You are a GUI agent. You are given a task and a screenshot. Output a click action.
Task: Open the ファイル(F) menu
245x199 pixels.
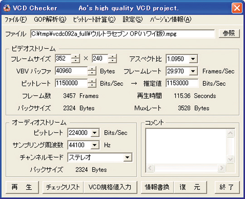(x=16, y=20)
